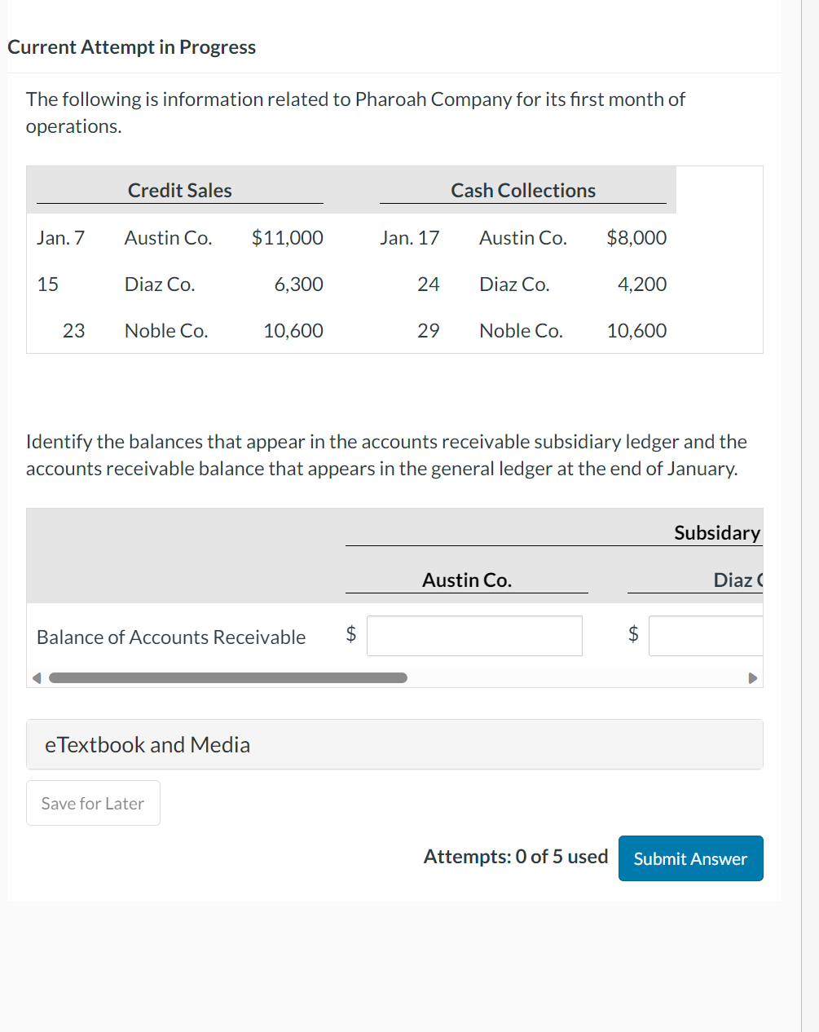
Task: Click the $11,000 Austin Co. credit sale amount
Action: 287,237
